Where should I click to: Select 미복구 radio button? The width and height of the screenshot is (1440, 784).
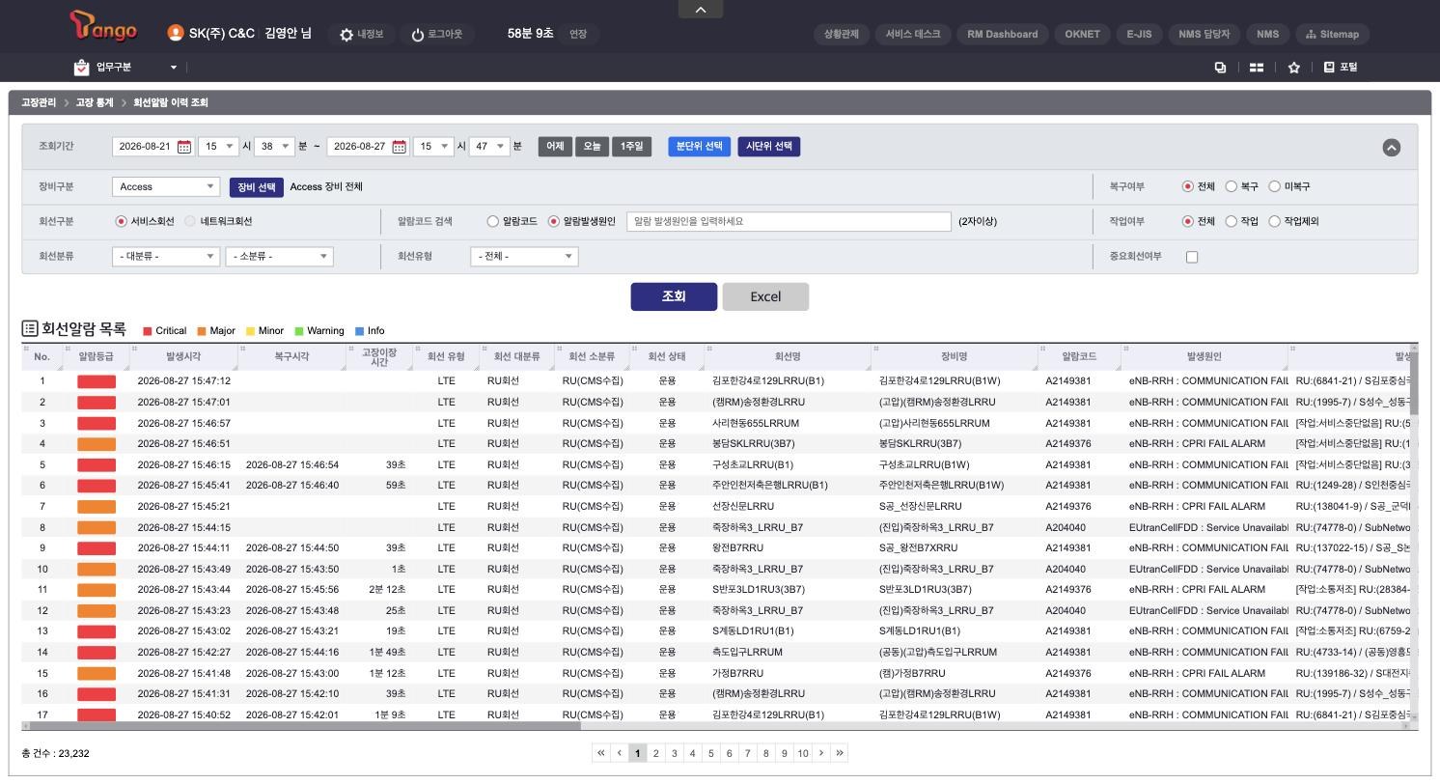(x=1275, y=186)
